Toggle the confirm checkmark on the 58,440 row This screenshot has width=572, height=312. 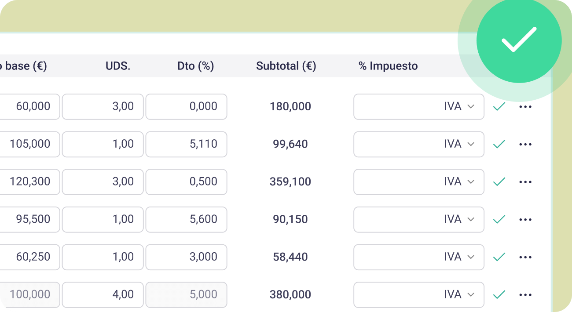[x=499, y=257]
